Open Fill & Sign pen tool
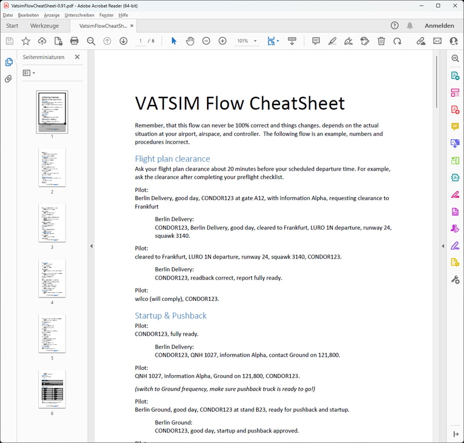This screenshot has width=464, height=443. [347, 41]
